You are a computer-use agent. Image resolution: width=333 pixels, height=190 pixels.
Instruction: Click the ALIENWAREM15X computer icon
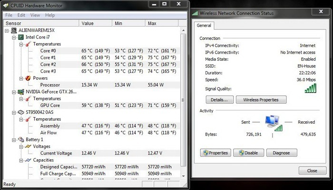tap(14, 30)
